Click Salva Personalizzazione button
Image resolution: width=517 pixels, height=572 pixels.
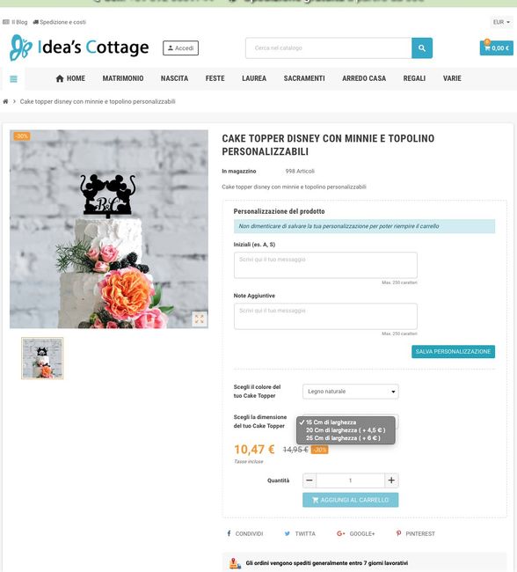(x=453, y=352)
